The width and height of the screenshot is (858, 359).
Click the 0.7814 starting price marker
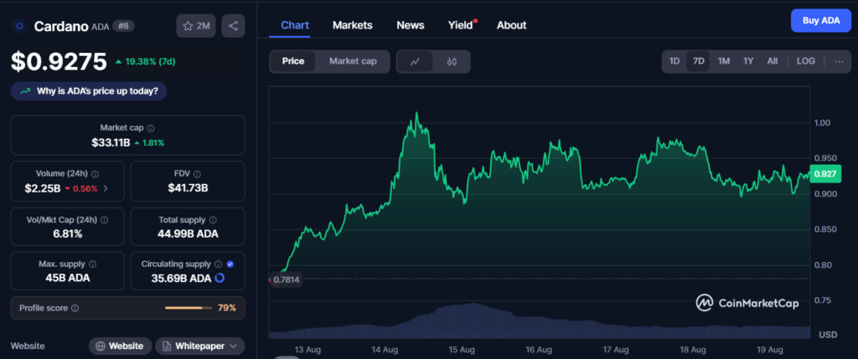[285, 280]
